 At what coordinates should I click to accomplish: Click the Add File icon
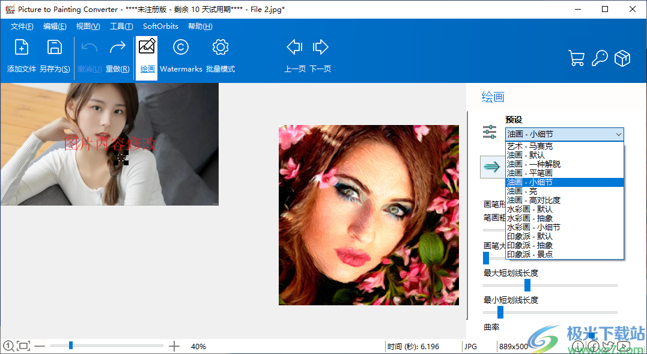point(22,47)
